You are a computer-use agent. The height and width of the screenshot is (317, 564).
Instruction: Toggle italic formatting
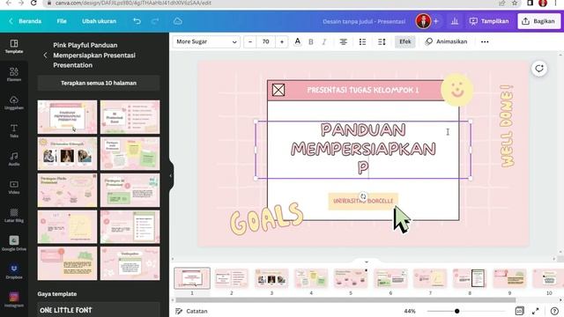(324, 41)
